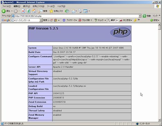Screen dimensions: 162x126
Task: Click the Mail envelope icon
Action: tap(74, 11)
